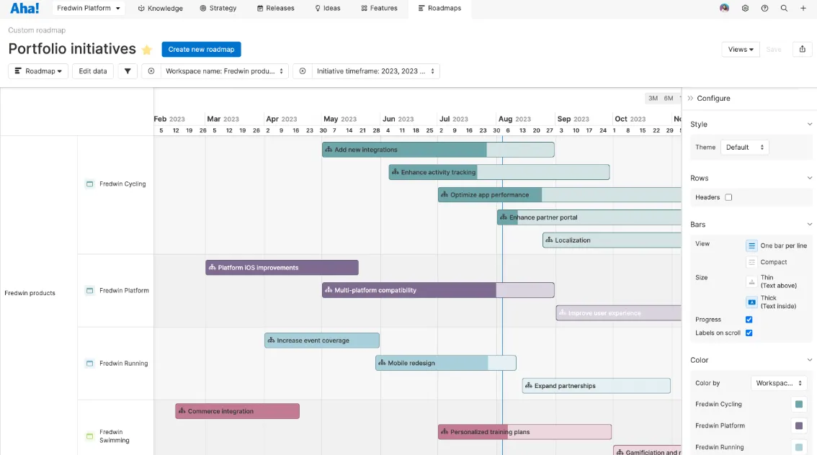817x455 pixels.
Task: Uncheck Labels on scroll checkbox
Action: (x=749, y=333)
